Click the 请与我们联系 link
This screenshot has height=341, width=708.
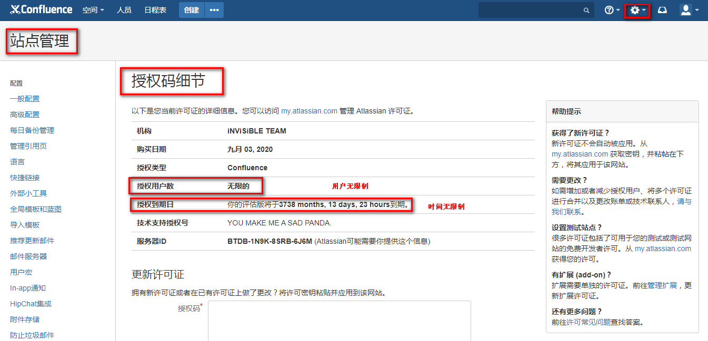(622, 206)
